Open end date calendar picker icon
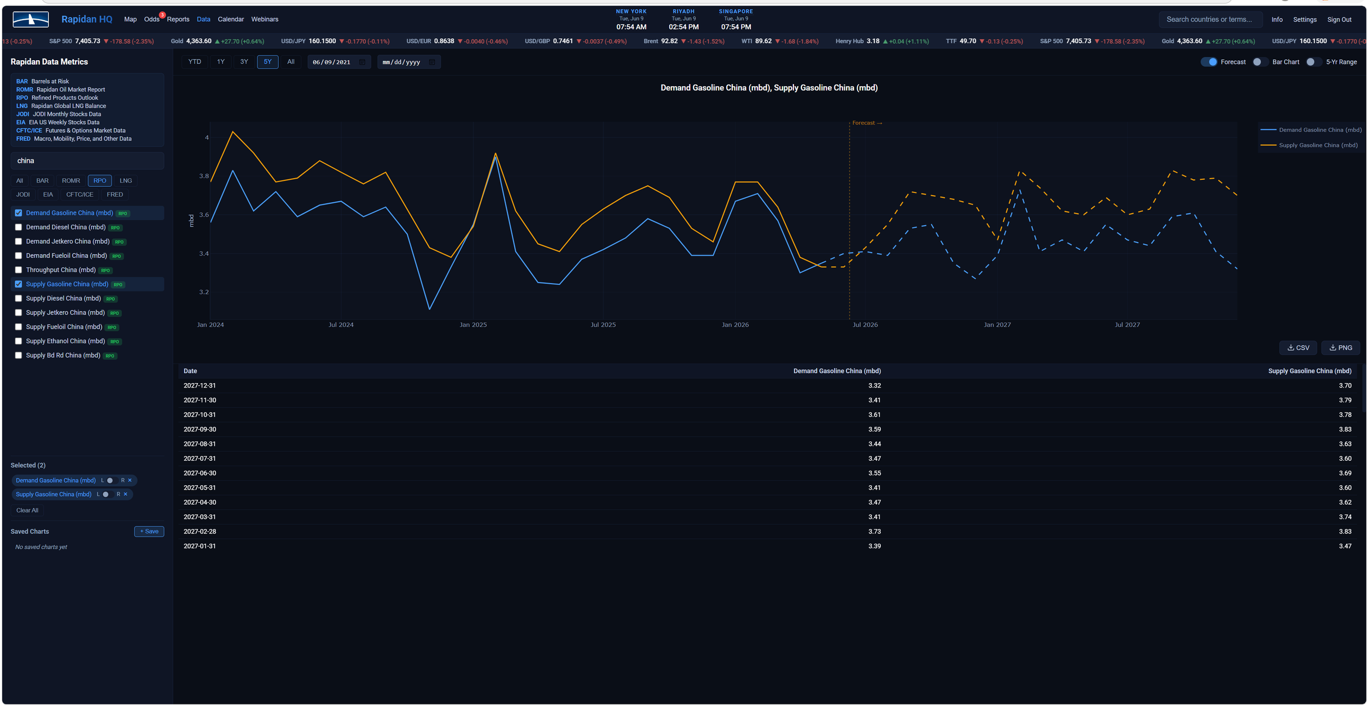 click(x=432, y=62)
